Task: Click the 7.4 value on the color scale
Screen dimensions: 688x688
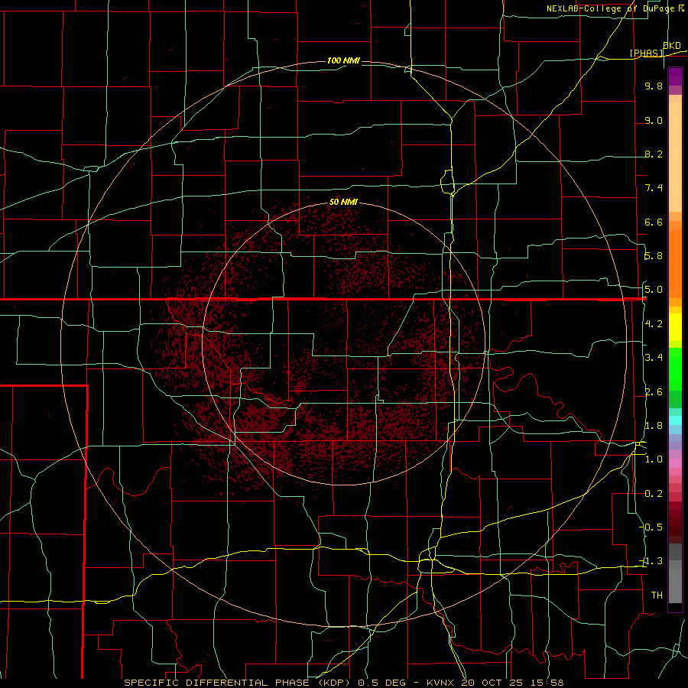Action: [x=654, y=188]
